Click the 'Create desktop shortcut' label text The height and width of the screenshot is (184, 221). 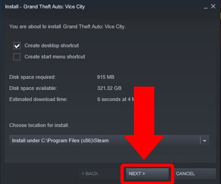[x=51, y=46]
